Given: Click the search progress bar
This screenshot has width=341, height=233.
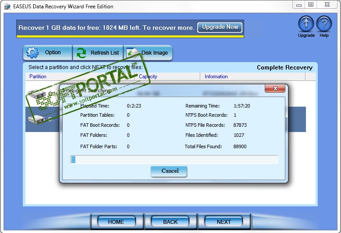Looking at the screenshot, I should click(x=174, y=160).
